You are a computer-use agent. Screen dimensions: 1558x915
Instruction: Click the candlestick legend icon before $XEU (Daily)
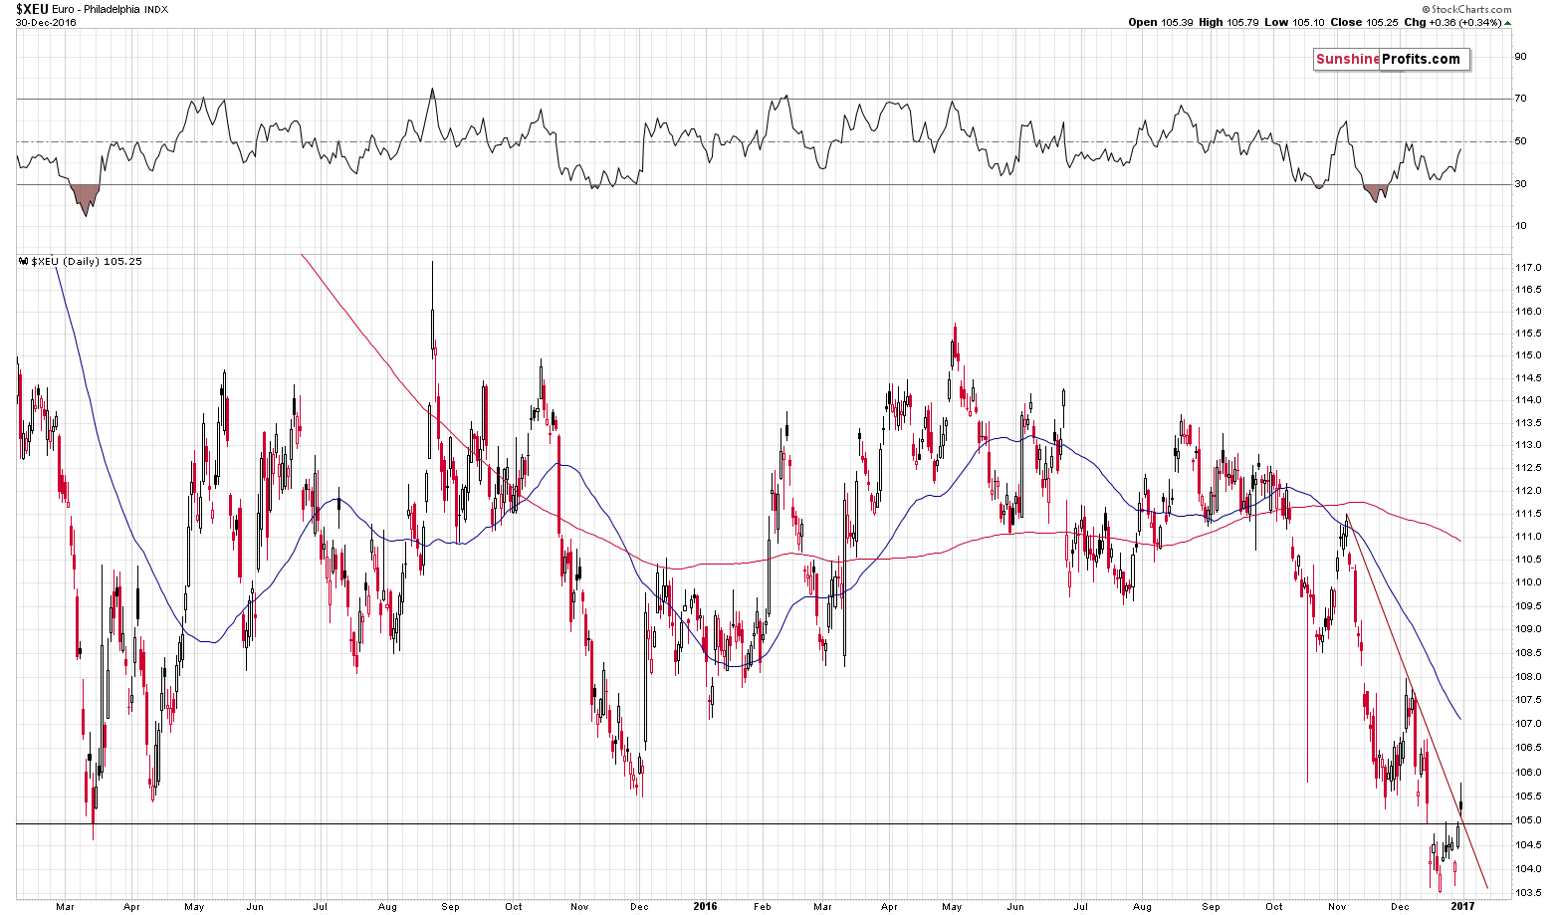pyautogui.click(x=24, y=261)
